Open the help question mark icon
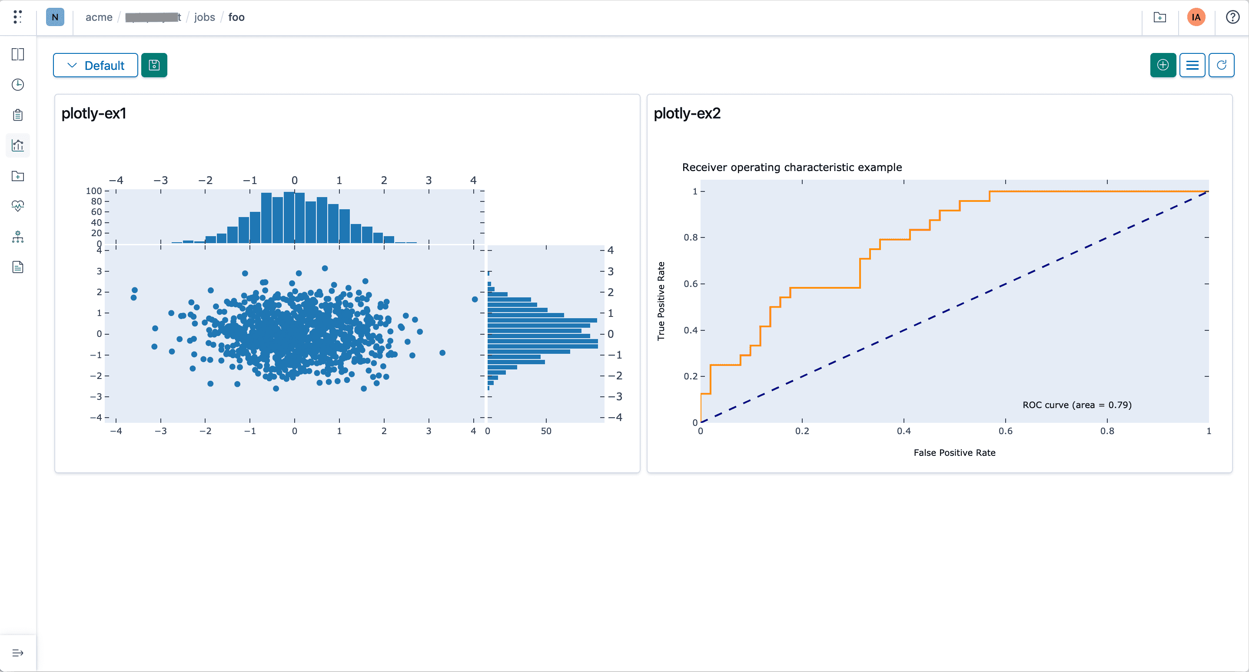The height and width of the screenshot is (672, 1249). pyautogui.click(x=1232, y=17)
